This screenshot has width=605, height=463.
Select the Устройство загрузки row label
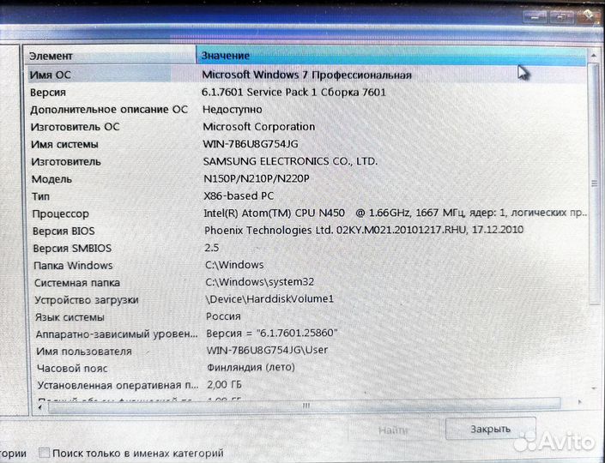click(x=87, y=300)
